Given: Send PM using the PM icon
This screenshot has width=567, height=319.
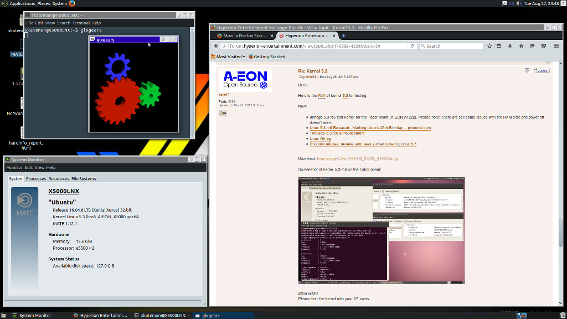Looking at the screenshot, I should (223, 113).
